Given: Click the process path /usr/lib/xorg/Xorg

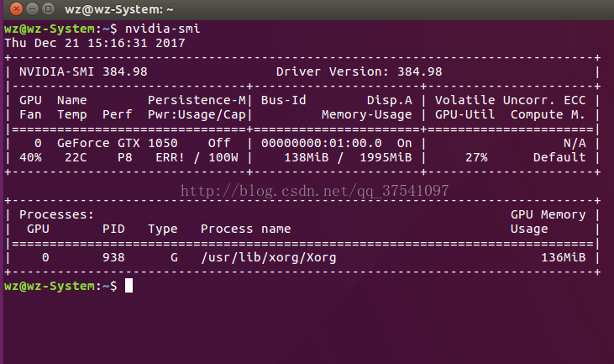Looking at the screenshot, I should [268, 258].
